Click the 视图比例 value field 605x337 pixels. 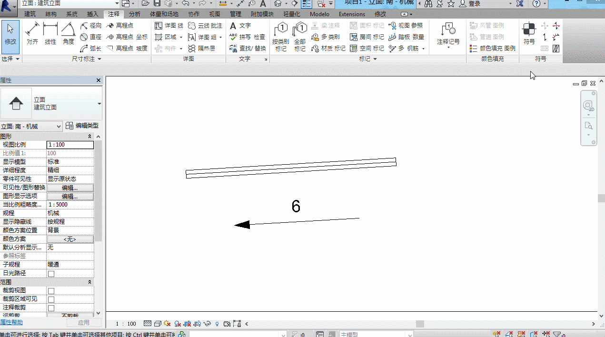[x=70, y=145]
